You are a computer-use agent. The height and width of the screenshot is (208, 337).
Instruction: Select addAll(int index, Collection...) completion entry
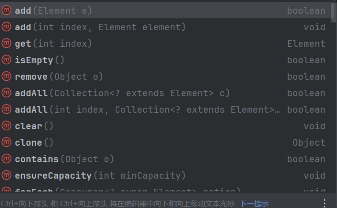[x=147, y=109]
